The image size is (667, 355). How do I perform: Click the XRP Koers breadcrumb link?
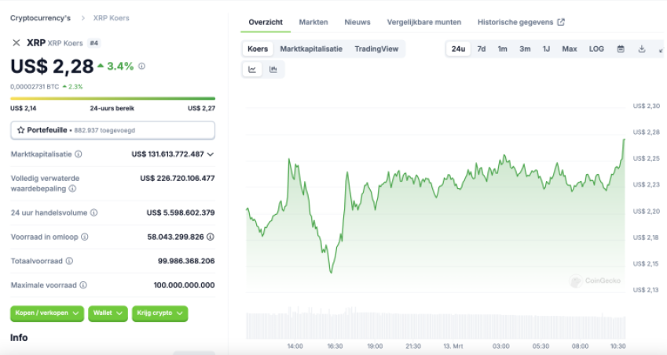tap(111, 18)
